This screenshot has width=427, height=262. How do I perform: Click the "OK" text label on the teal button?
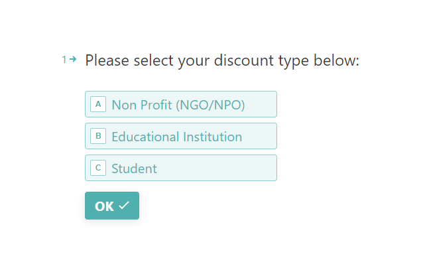(104, 206)
